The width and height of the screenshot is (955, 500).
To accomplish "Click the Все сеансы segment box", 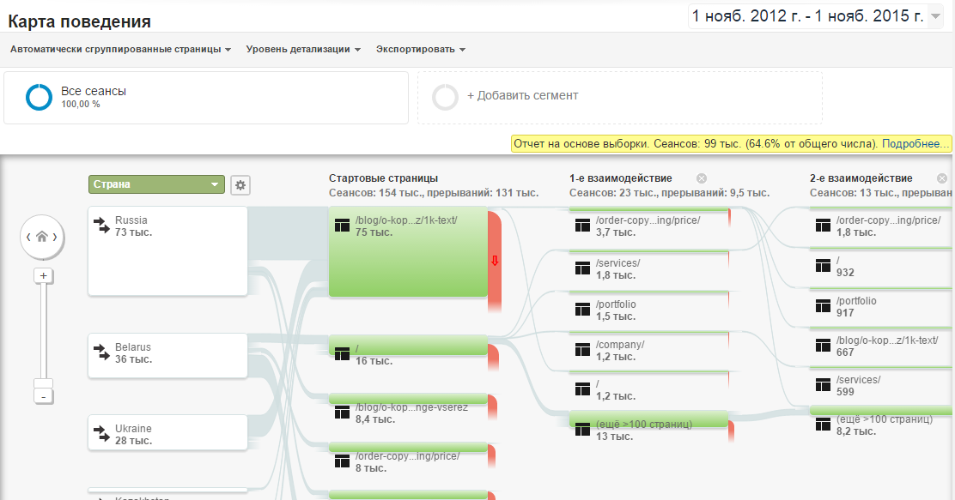I will (205, 98).
